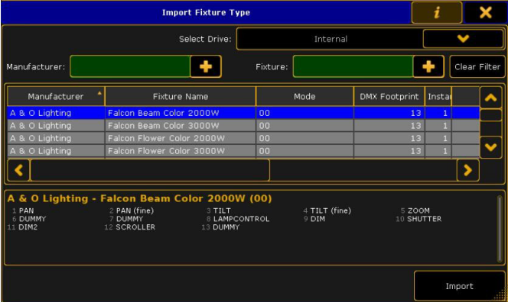Screen dimensions: 508x302
Task: Click the Clear Filter button
Action: (477, 66)
